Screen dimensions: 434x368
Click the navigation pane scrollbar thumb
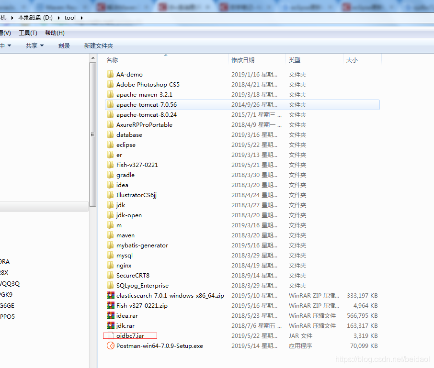point(93,134)
